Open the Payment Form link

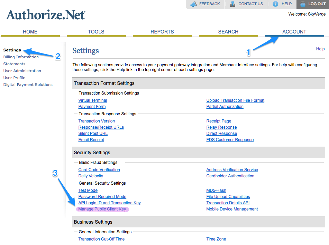click(x=92, y=107)
